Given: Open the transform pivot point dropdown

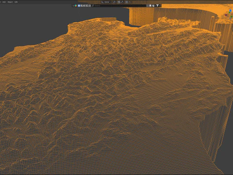Looking at the screenshot, I should (115, 2).
